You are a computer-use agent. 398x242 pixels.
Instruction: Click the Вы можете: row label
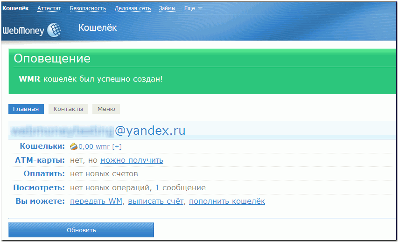[40, 201]
